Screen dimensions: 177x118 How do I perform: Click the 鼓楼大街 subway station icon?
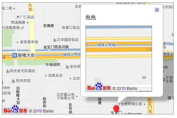15,55
